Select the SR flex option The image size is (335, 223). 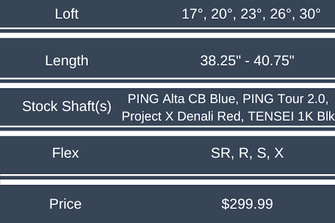point(220,153)
